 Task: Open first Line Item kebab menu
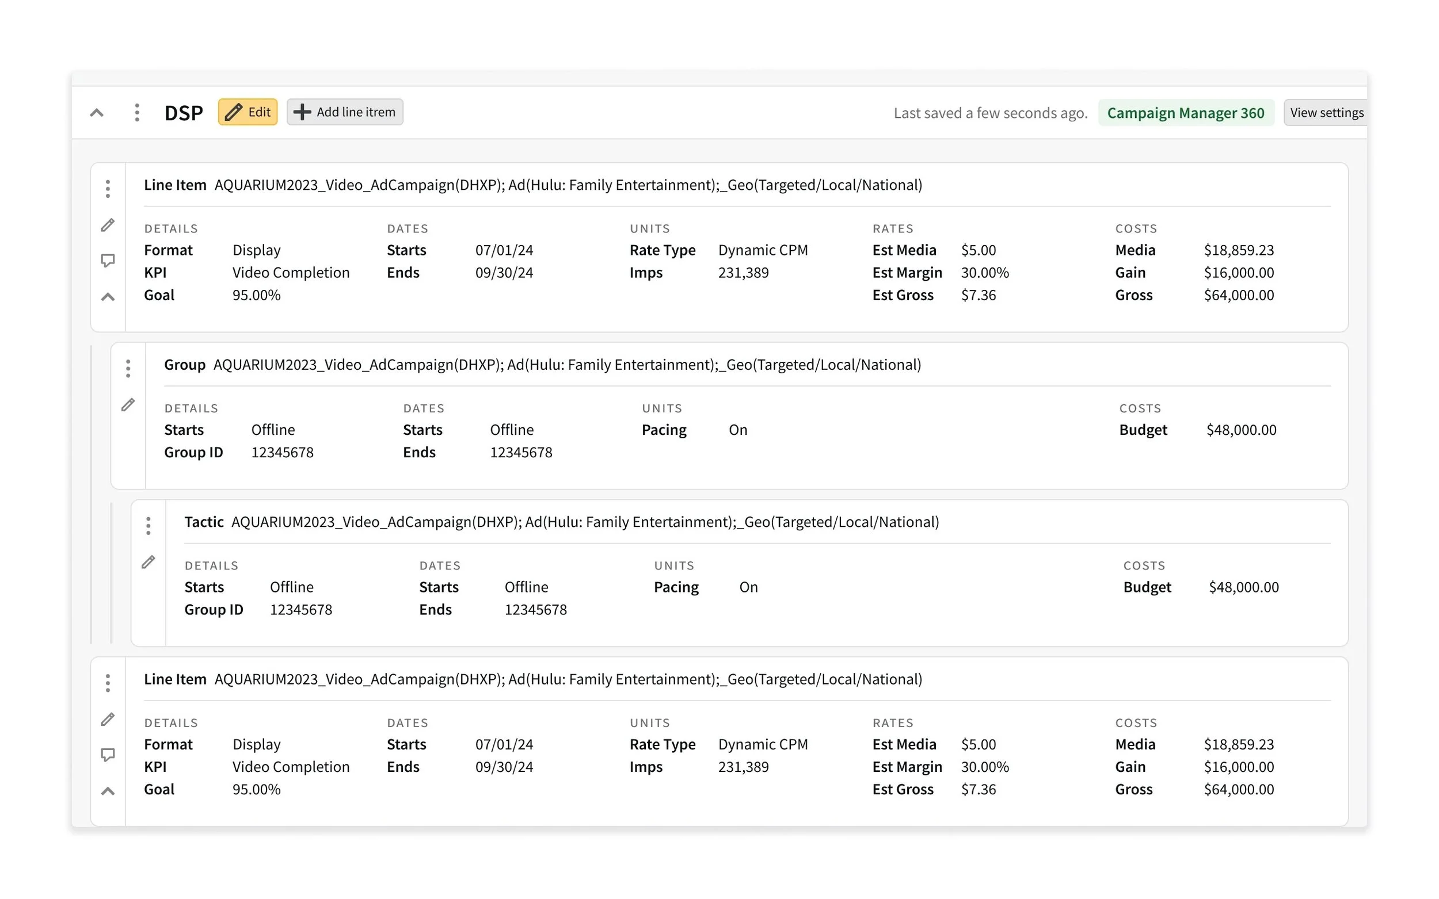108,189
